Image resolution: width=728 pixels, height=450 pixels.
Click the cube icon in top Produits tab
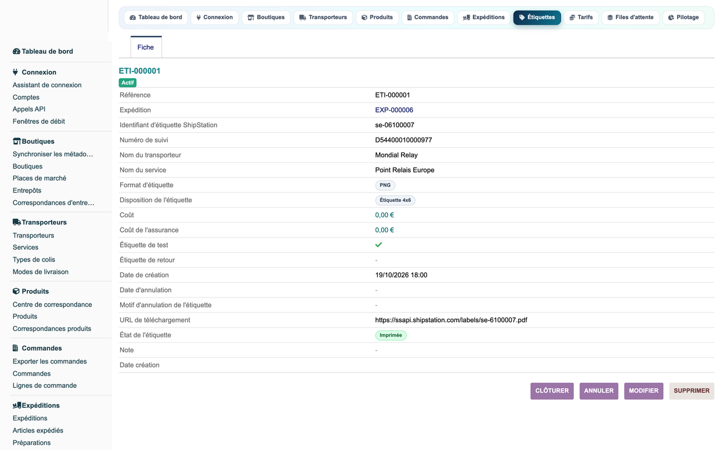point(365,18)
